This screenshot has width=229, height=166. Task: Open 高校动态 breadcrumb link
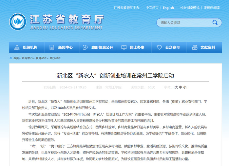click(55, 58)
